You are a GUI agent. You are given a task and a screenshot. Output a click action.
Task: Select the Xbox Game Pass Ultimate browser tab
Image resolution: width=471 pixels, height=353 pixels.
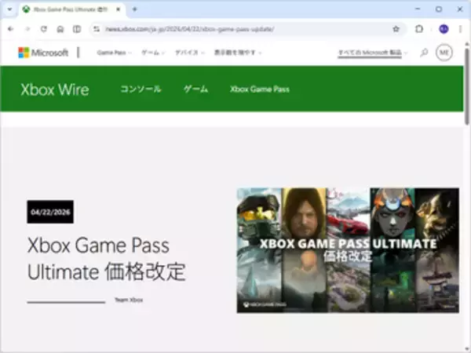tap(71, 9)
